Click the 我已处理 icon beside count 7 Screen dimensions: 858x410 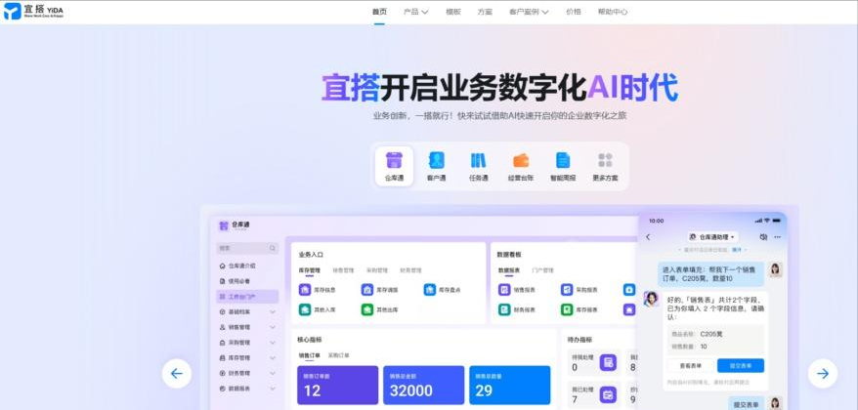pyautogui.click(x=608, y=394)
